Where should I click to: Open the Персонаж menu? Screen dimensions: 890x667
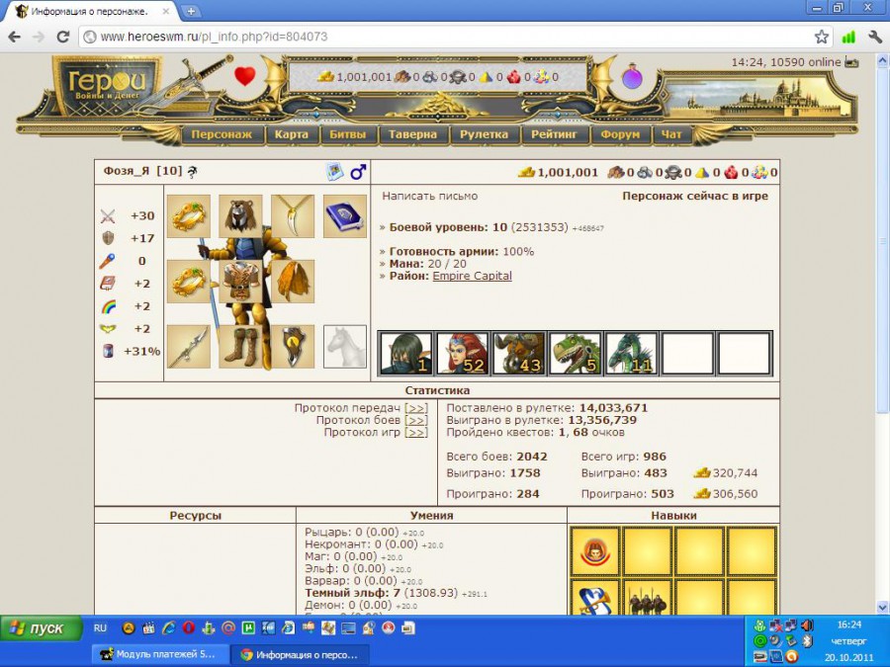click(222, 134)
